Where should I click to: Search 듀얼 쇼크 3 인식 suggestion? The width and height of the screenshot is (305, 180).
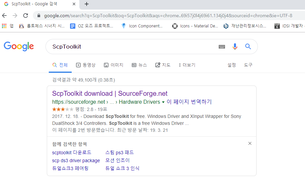pyautogui.click(x=122, y=168)
